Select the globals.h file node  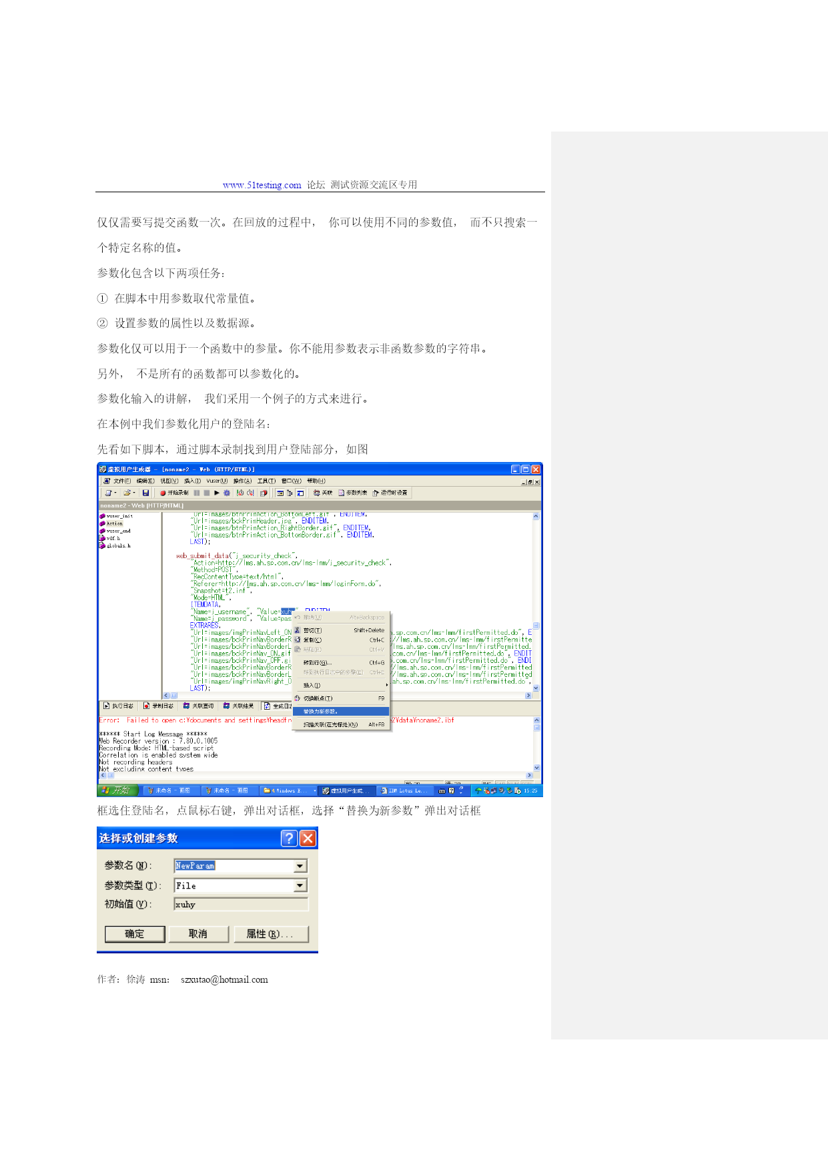[115, 545]
